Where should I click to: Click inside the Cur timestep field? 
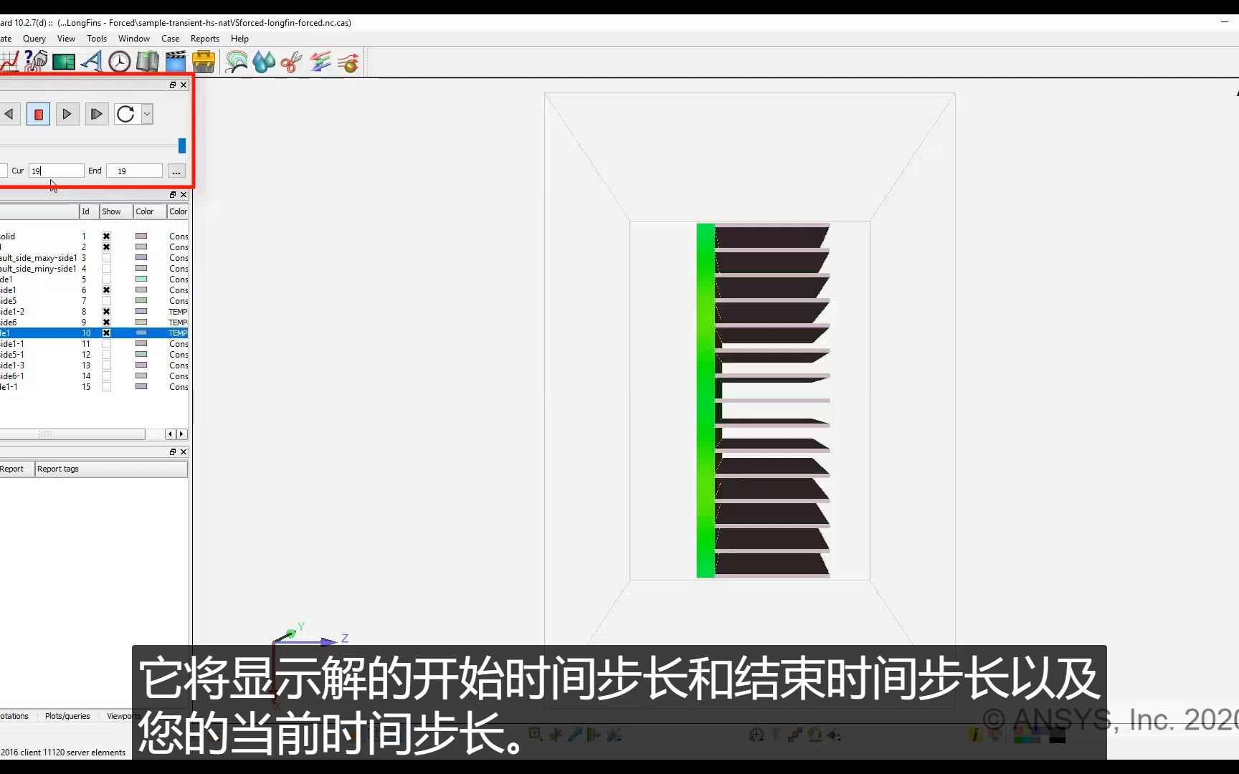56,171
